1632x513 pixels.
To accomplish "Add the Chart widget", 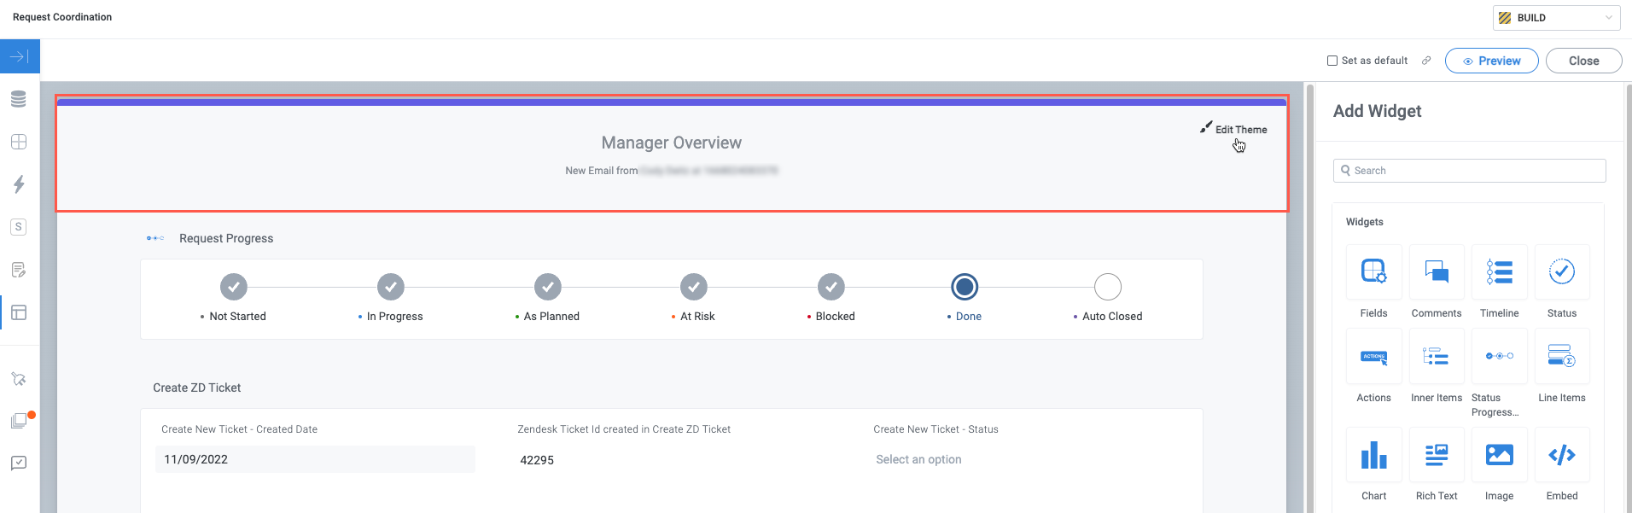I will pos(1373,456).
